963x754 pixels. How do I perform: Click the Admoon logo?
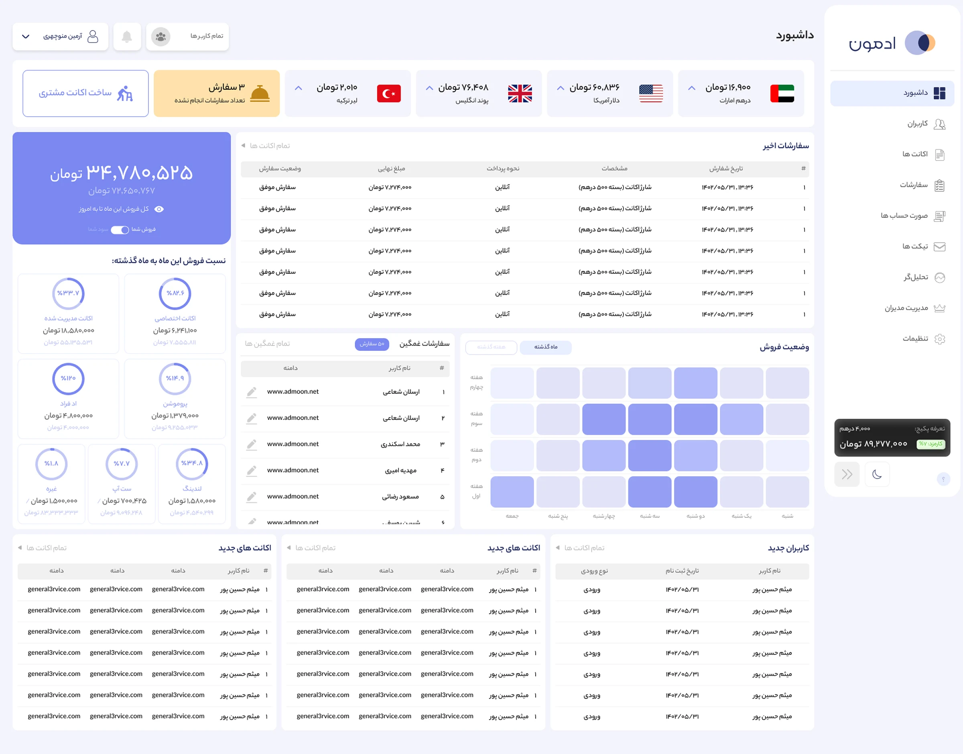[892, 43]
